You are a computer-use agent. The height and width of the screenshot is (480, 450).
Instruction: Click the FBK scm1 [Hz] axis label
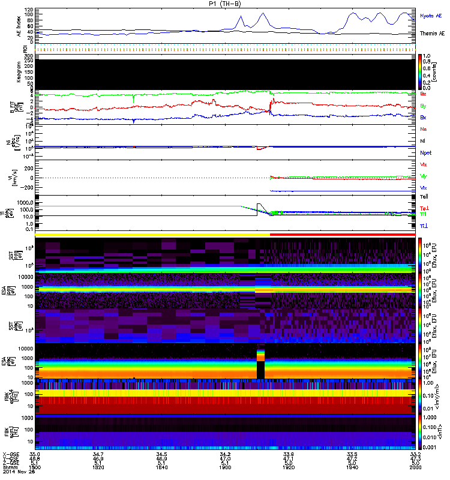(x=11, y=432)
